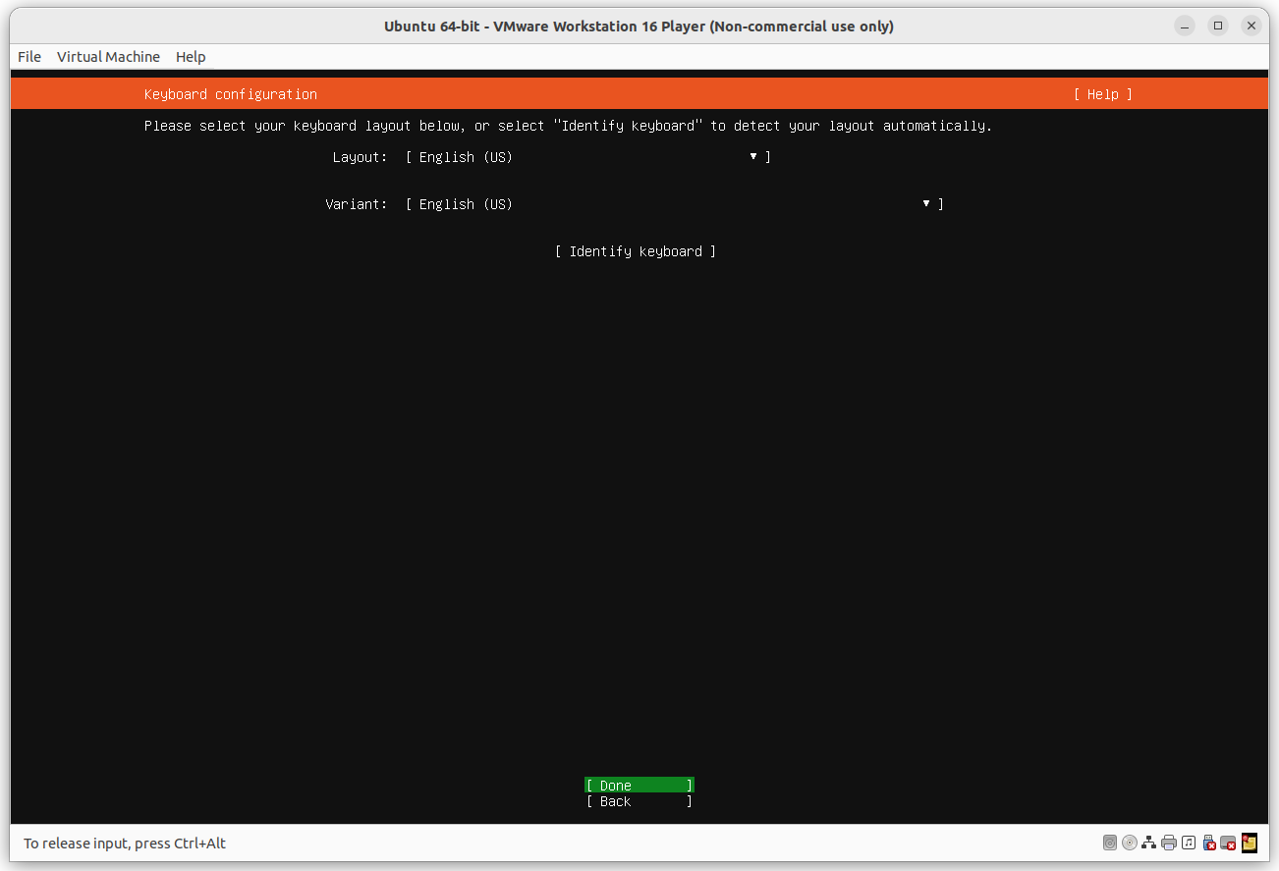Image resolution: width=1279 pixels, height=871 pixels.
Task: Click the hard disk status icon
Action: (1110, 843)
